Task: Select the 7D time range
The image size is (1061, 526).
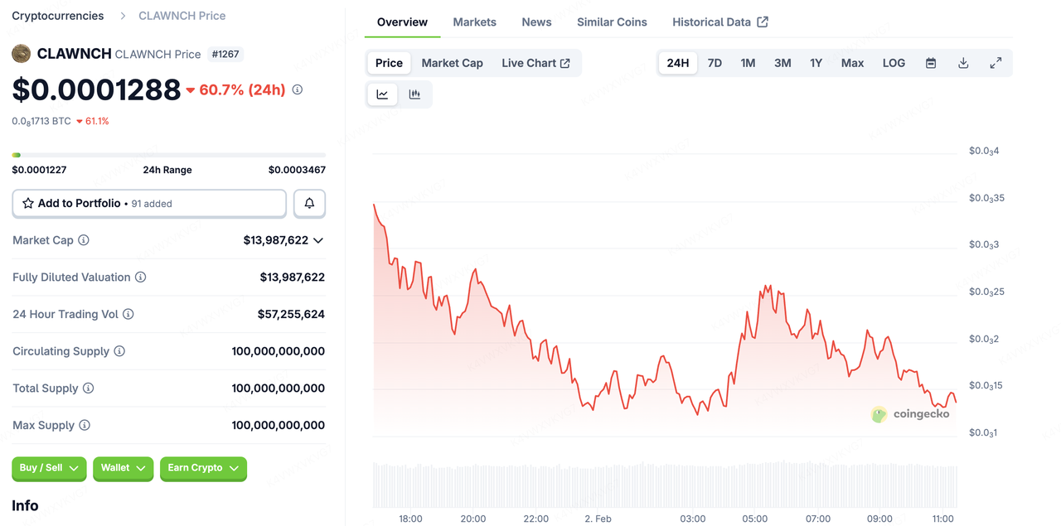Action: click(x=715, y=63)
